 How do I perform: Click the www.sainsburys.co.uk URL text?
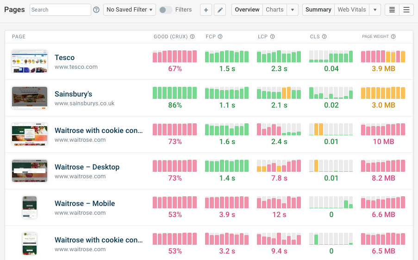click(x=85, y=103)
